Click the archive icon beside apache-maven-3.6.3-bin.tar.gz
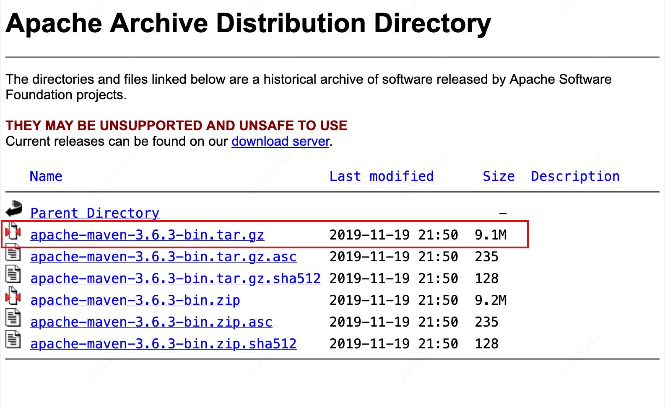665x407 pixels. tap(13, 231)
